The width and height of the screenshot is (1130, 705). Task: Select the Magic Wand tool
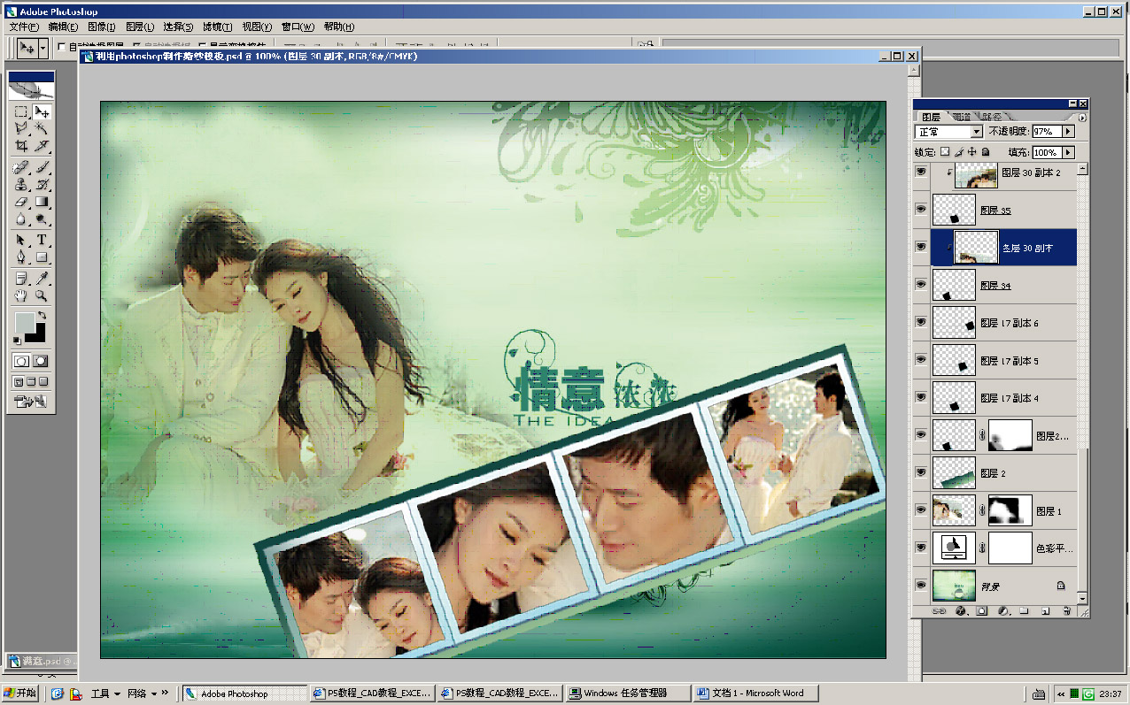pos(41,129)
